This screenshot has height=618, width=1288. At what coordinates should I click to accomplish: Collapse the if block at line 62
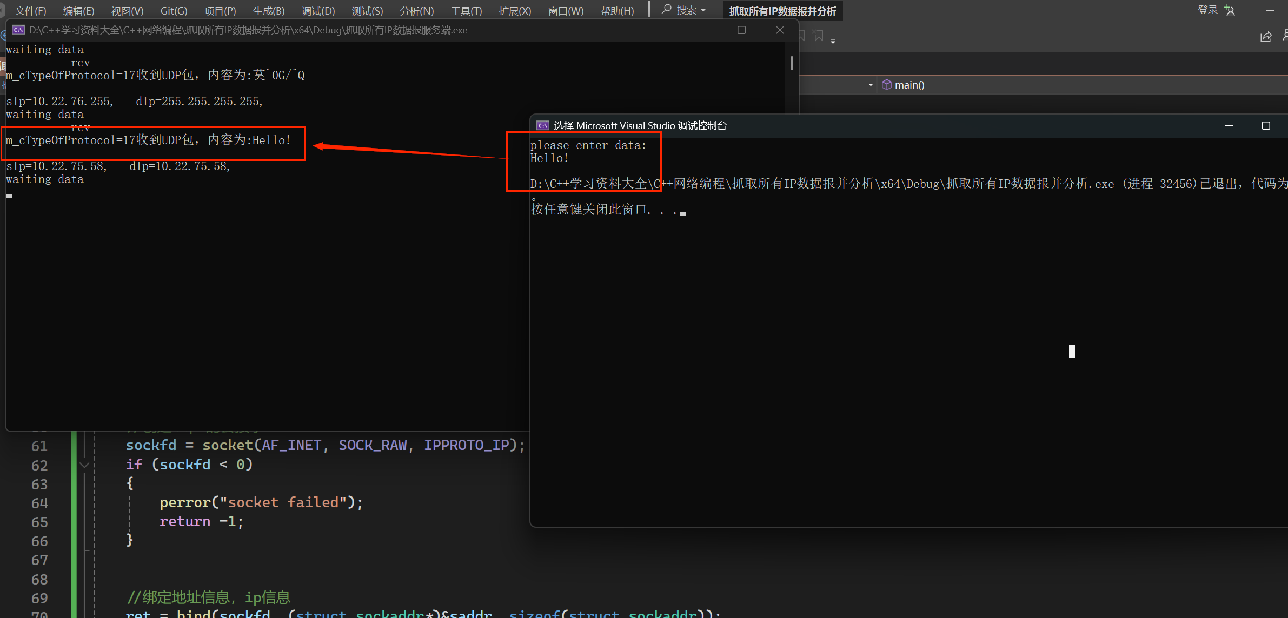(84, 465)
